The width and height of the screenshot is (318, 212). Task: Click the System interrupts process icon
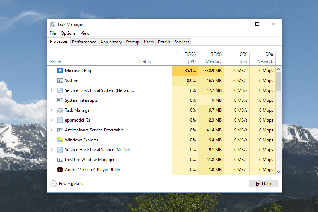pyautogui.click(x=60, y=100)
